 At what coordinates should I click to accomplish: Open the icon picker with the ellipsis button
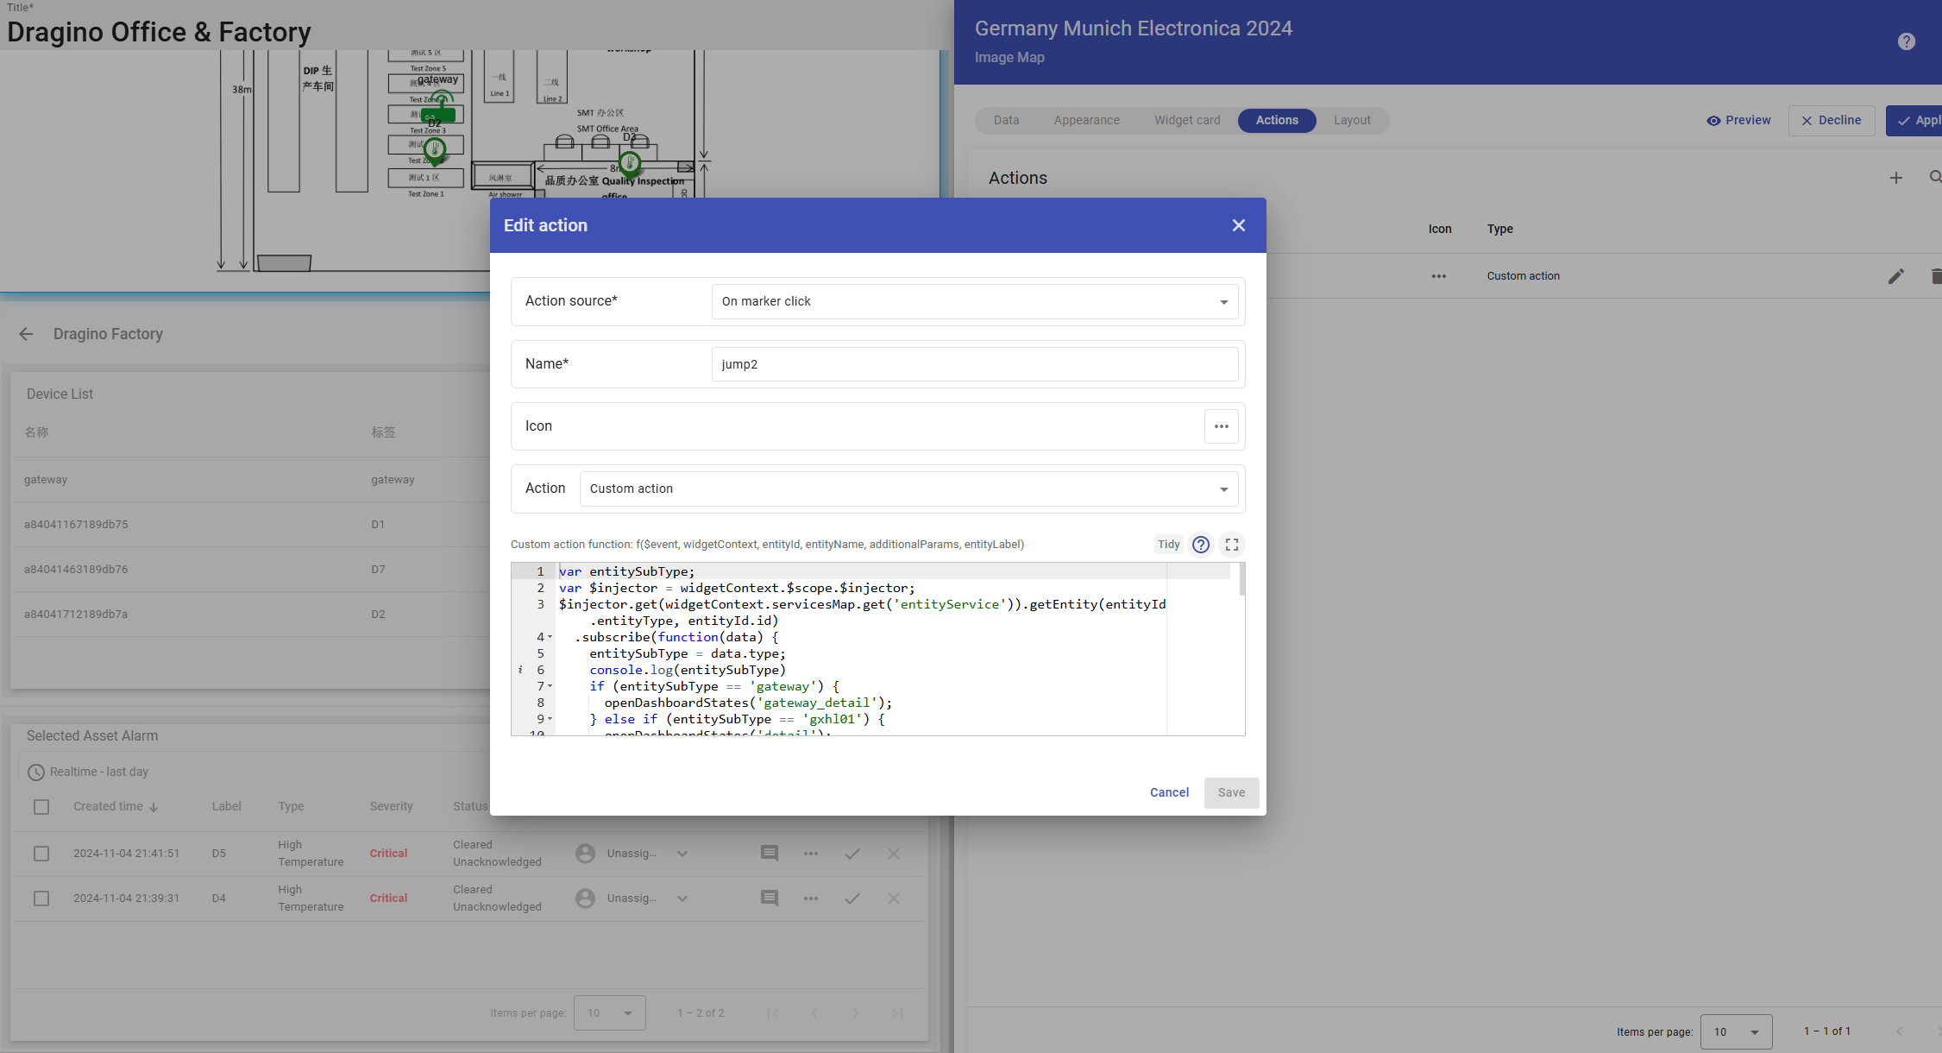pyautogui.click(x=1221, y=426)
